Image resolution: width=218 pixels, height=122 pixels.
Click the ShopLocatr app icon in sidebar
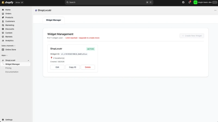tap(3, 60)
